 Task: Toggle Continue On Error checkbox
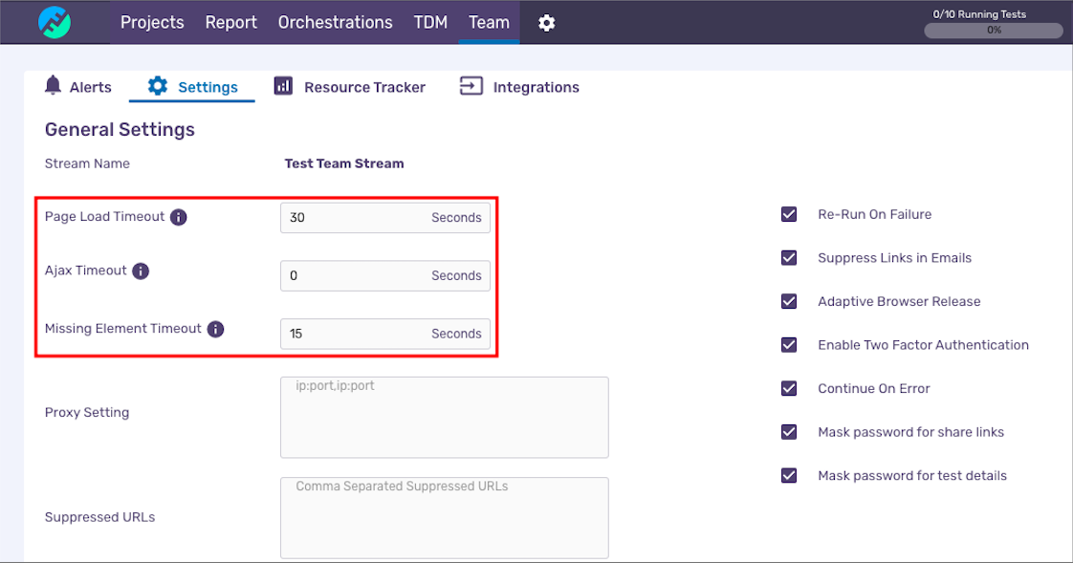click(789, 389)
